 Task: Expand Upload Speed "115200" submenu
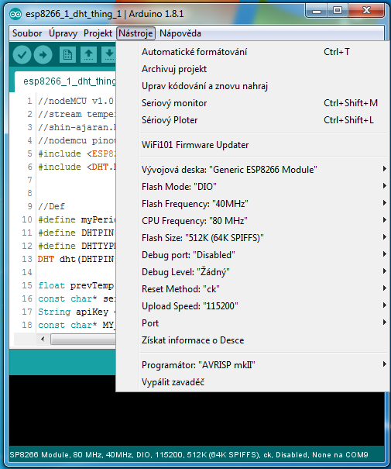[x=252, y=306]
